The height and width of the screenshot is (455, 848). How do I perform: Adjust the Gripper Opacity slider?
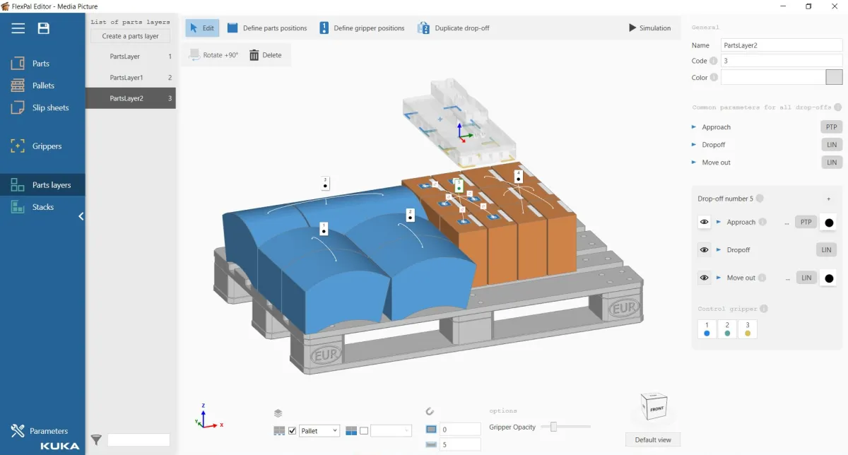(x=554, y=427)
